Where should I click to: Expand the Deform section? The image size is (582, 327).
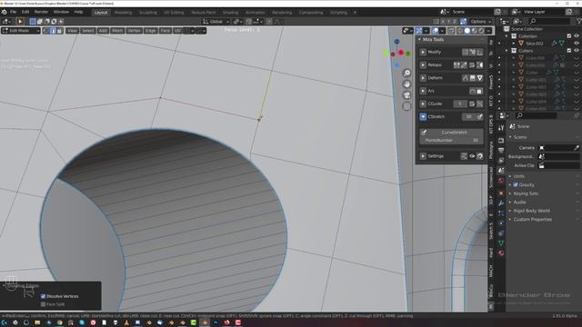point(423,78)
